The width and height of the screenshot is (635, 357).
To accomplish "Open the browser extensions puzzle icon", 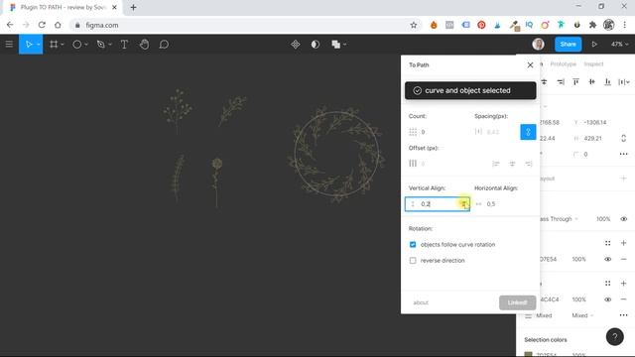I will (x=592, y=25).
